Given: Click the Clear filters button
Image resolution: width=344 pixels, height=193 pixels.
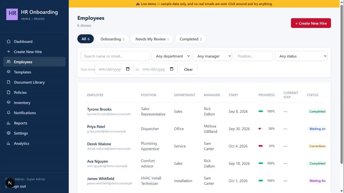Looking at the screenshot, I should [188, 69].
